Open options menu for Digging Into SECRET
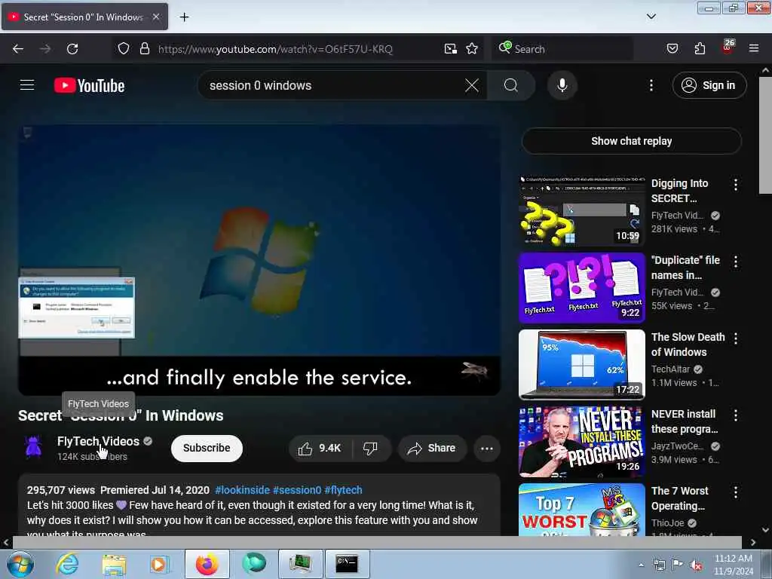Image resolution: width=772 pixels, height=579 pixels. click(x=736, y=185)
